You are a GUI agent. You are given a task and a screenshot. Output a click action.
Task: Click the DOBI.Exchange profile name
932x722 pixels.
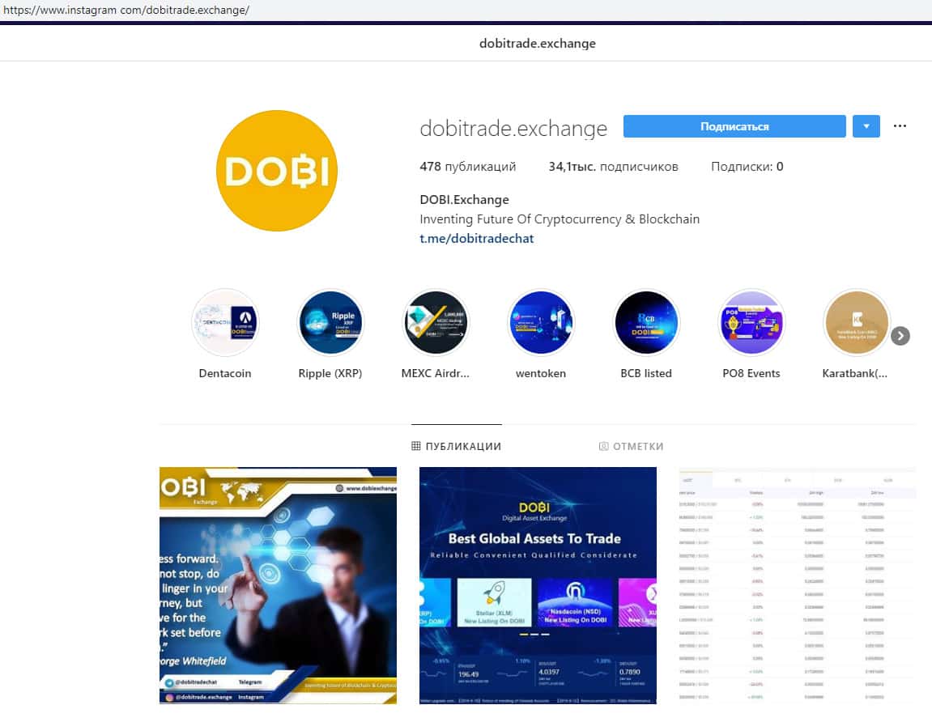[x=464, y=200]
